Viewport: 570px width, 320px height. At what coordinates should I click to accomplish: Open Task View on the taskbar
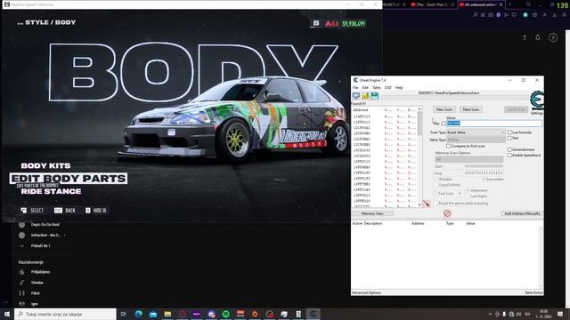124,314
